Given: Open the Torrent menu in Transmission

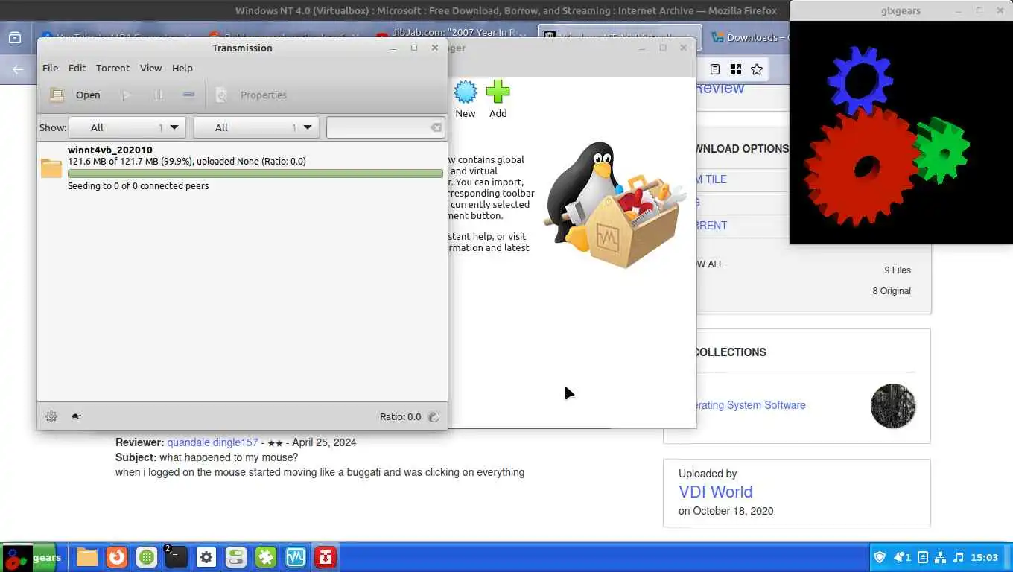Looking at the screenshot, I should click(112, 68).
